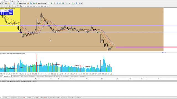Open the Справка menu
Image resolution: width=177 pixels, height=99 pixels.
[30, 1]
